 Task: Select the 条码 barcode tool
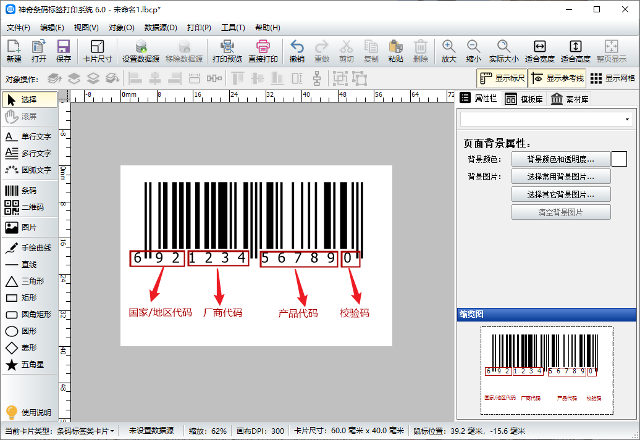(x=30, y=191)
